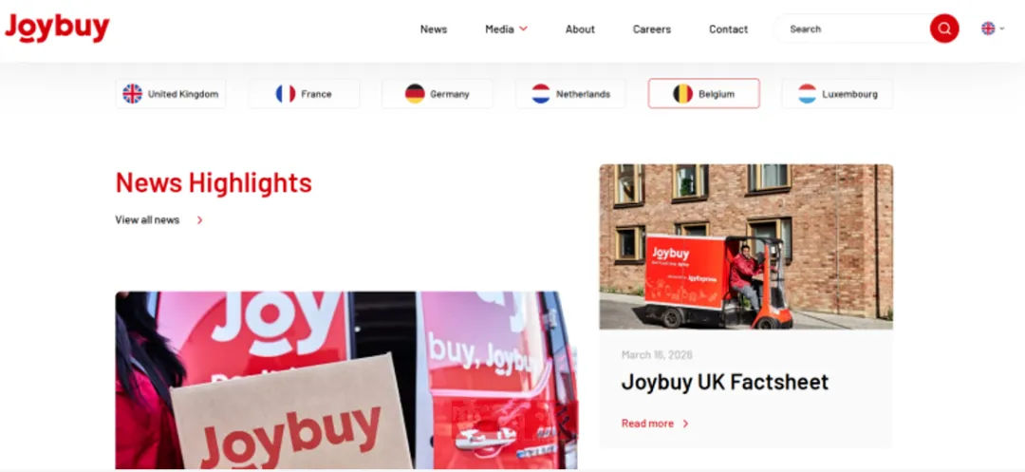The height and width of the screenshot is (472, 1025).
Task: Go to the About page
Action: tap(580, 28)
